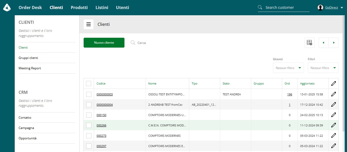347x152 pixels.
Task: Go to previous page arrow
Action: pyautogui.click(x=324, y=43)
